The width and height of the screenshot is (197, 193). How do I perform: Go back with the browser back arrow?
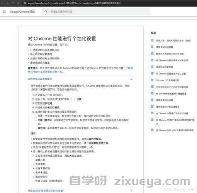2,3
